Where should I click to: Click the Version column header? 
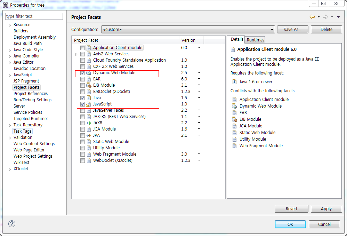tap(192, 40)
